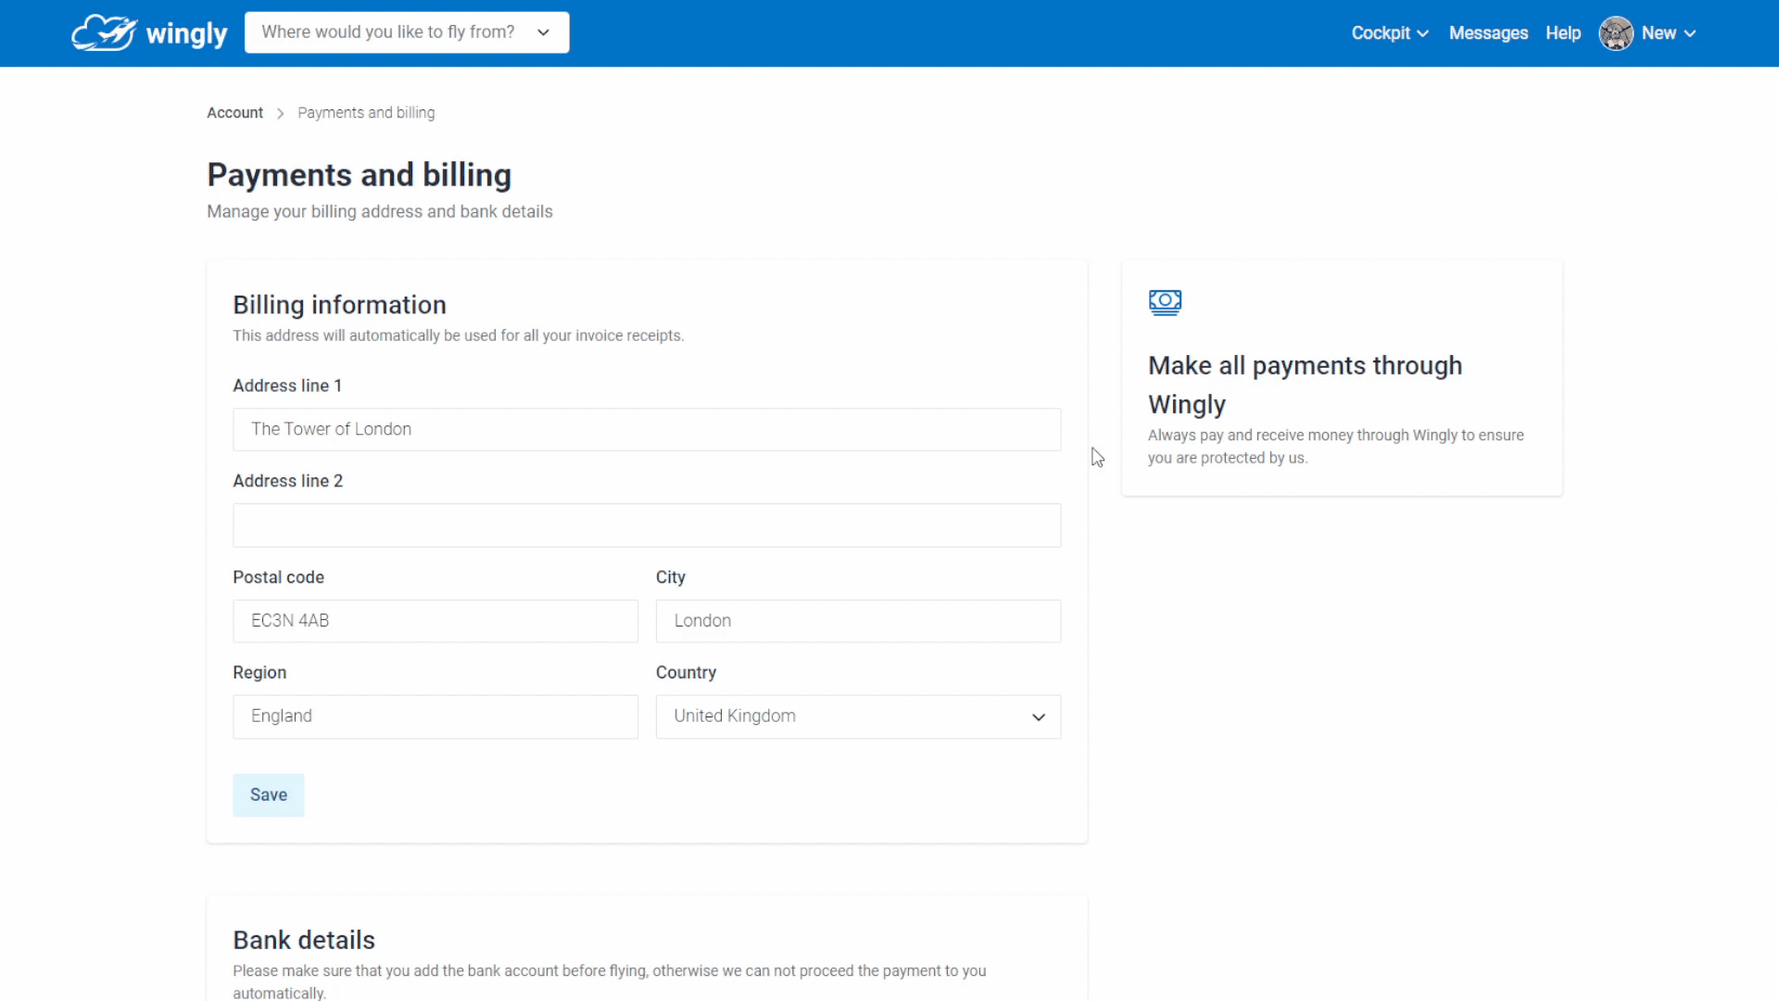Click the Bank details heading
Image resolution: width=1779 pixels, height=1001 pixels.
tap(304, 940)
